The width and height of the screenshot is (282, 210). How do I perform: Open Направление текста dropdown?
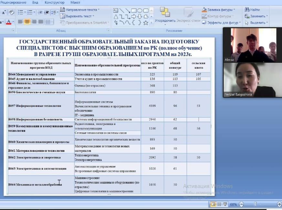[82, 10]
